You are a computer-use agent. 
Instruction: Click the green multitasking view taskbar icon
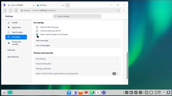(x=10, y=93)
